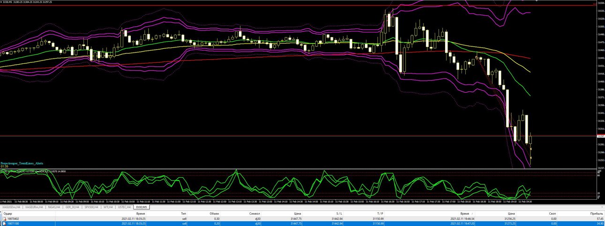
Task: Sort by the Объем column header
Action: point(215,213)
